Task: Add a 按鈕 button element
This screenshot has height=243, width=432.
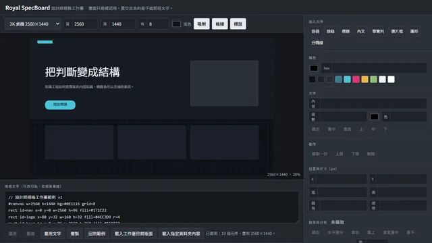Action: 331,32
